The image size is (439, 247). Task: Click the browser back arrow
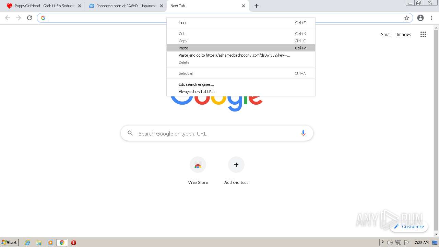tap(8, 18)
